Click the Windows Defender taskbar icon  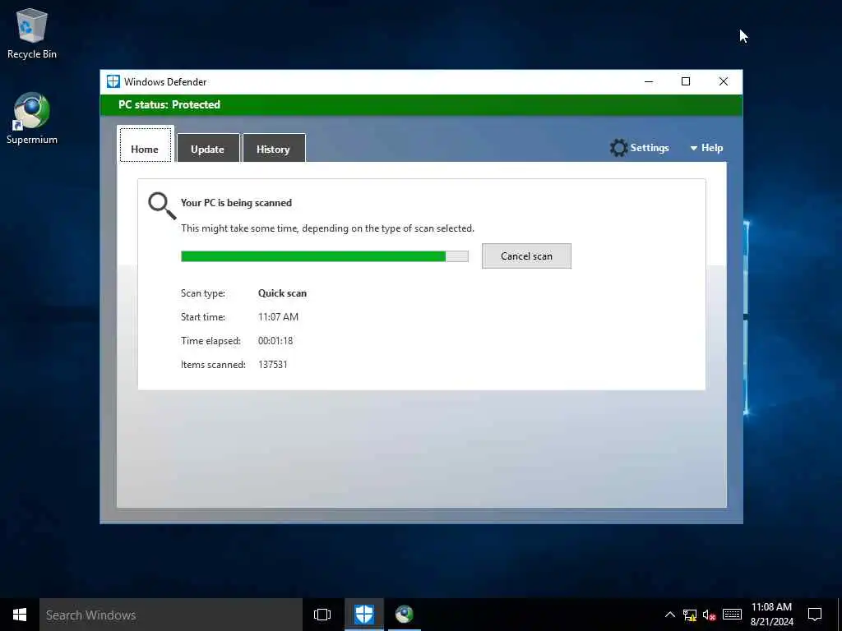(x=364, y=615)
